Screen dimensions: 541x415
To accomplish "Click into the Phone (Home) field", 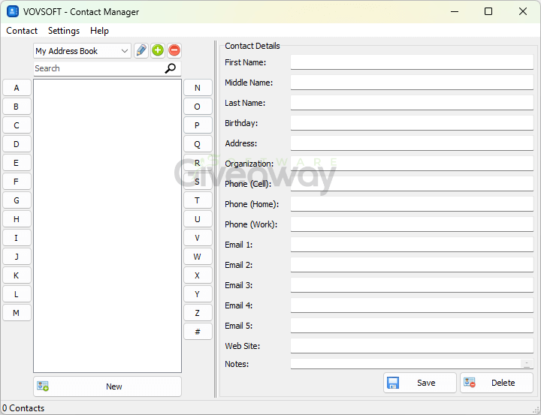I will click(x=412, y=204).
